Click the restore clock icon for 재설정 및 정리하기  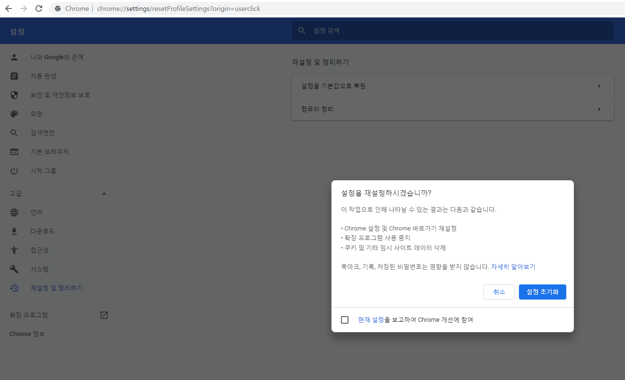click(14, 288)
